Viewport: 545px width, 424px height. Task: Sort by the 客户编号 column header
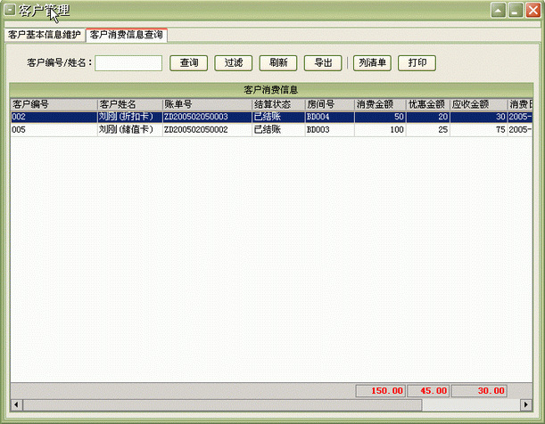[x=53, y=104]
